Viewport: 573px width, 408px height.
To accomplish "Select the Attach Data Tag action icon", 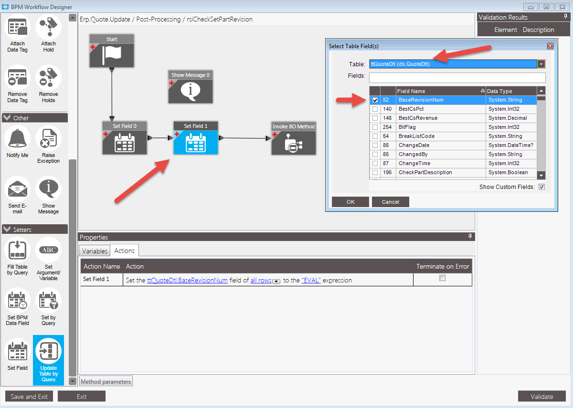I will click(18, 28).
